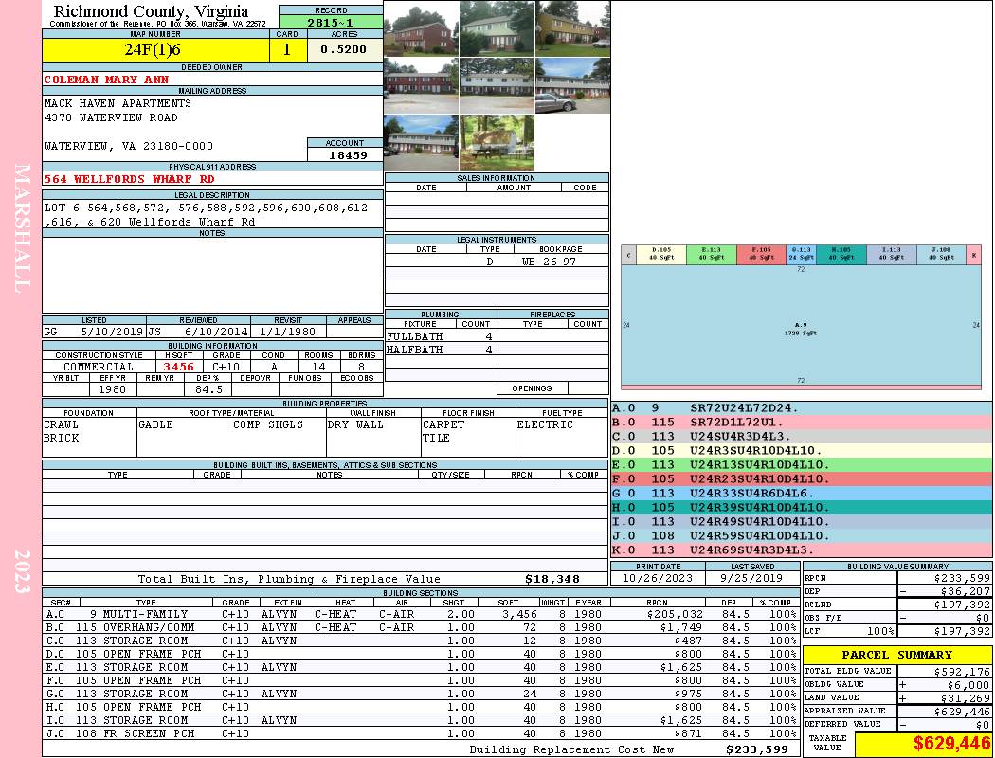Click the ELECTRIC fuel type entry
Screen dimensions: 995x758
coord(545,425)
